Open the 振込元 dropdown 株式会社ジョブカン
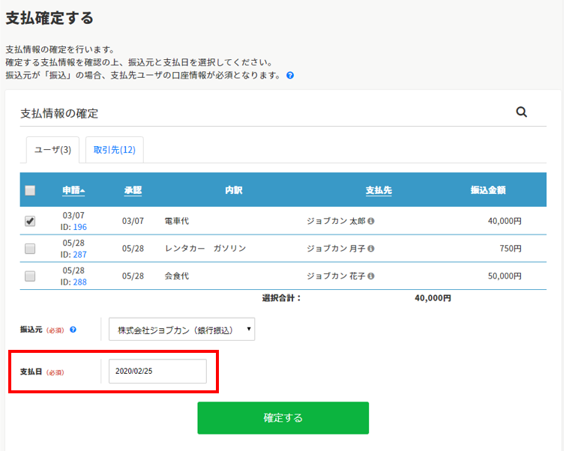 (x=181, y=329)
